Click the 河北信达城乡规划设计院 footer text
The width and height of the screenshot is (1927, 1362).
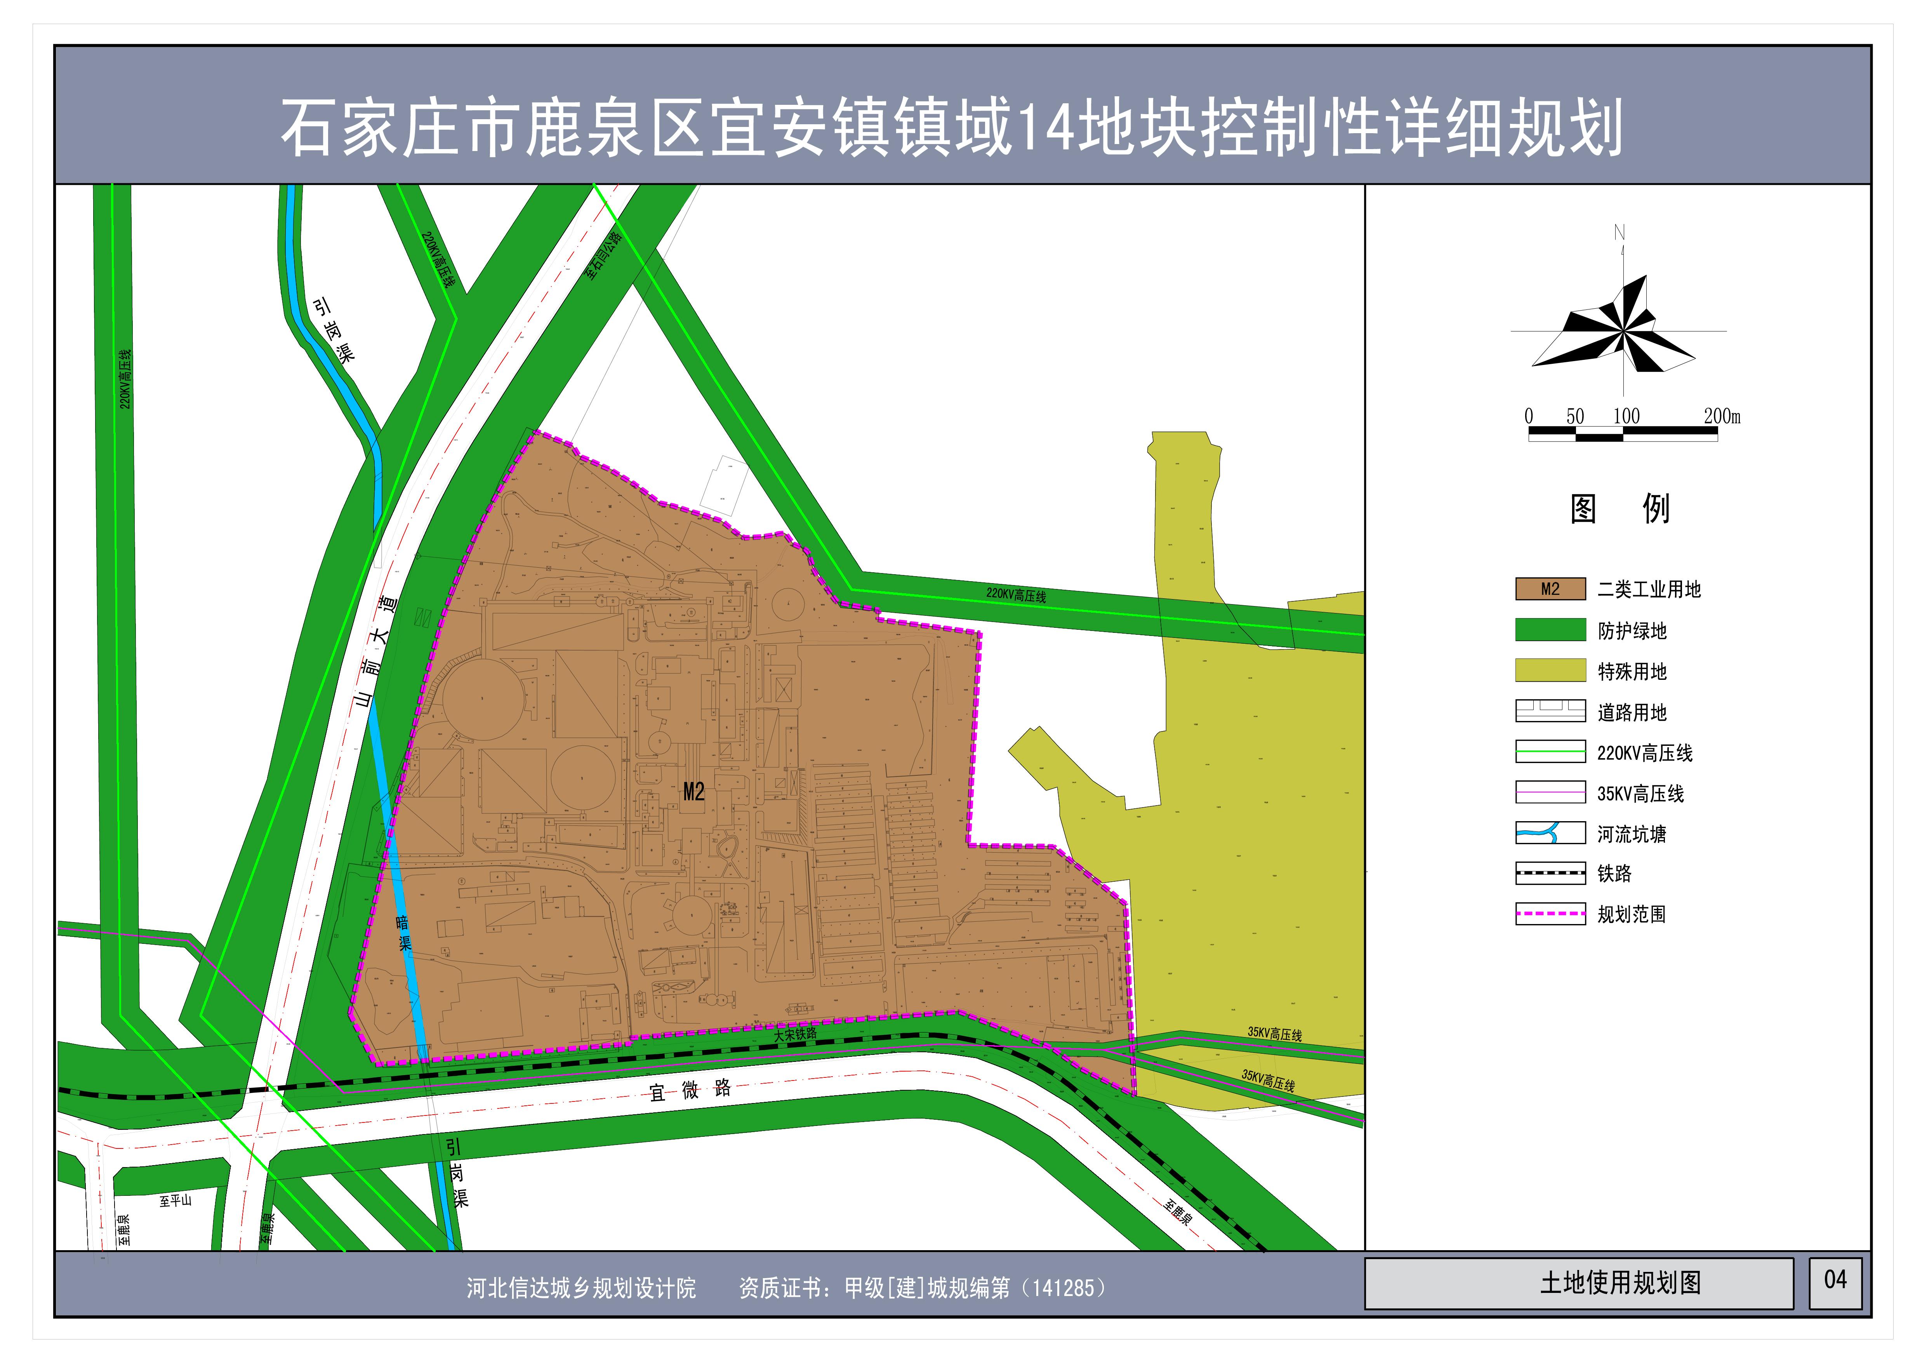581,1288
